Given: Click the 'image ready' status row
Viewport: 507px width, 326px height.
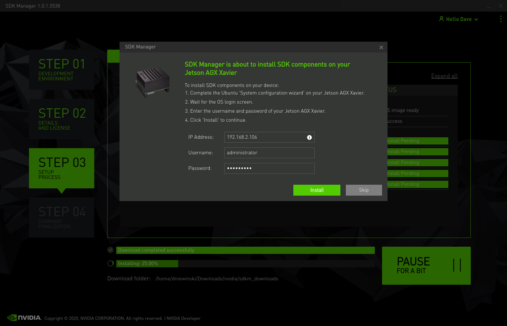Looking at the screenshot, I should pyautogui.click(x=418, y=110).
